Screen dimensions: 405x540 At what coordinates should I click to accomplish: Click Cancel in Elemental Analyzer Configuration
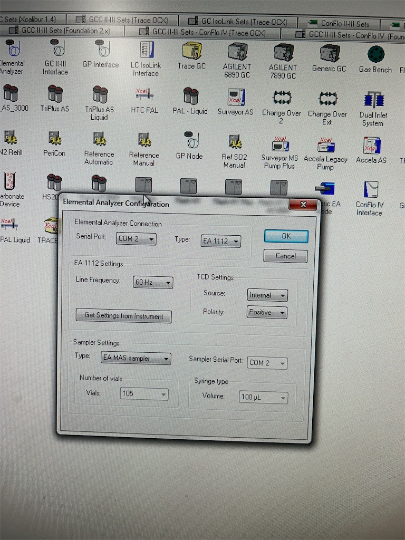coord(285,256)
